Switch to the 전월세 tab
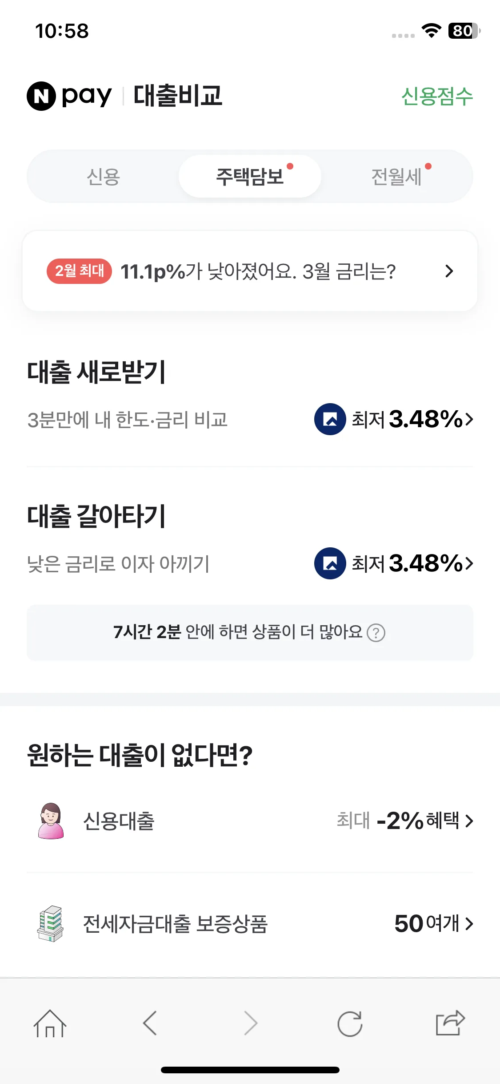This screenshot has height=1084, width=500. [396, 177]
